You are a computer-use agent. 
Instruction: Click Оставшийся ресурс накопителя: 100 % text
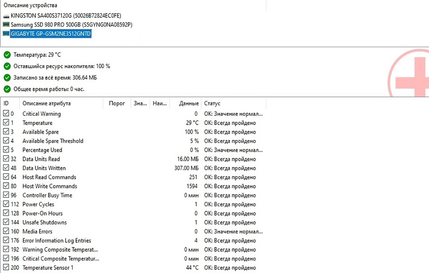[x=62, y=66]
